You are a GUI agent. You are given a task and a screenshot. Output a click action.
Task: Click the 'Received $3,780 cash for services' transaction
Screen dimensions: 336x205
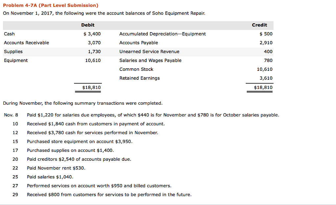click(x=92, y=133)
